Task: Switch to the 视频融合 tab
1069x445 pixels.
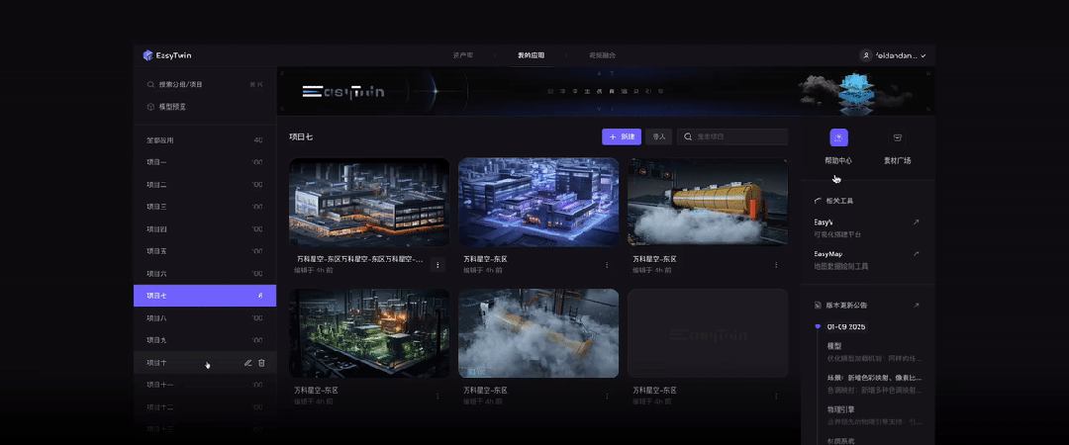Action: tap(603, 55)
